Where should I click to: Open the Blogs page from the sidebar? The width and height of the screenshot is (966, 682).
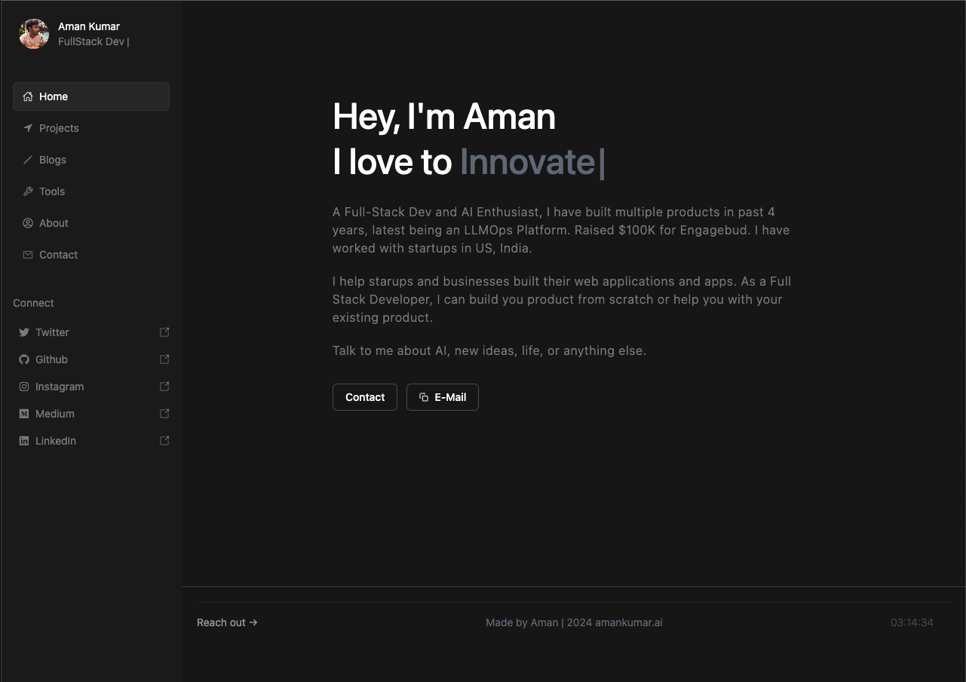tap(52, 159)
